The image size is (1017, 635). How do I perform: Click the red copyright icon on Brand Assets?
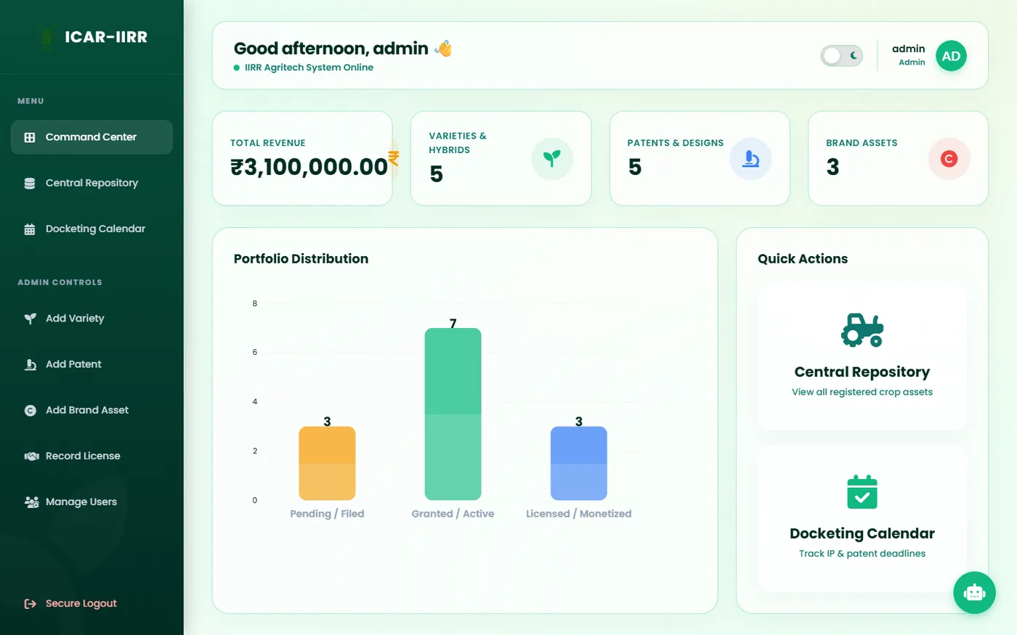(x=949, y=158)
